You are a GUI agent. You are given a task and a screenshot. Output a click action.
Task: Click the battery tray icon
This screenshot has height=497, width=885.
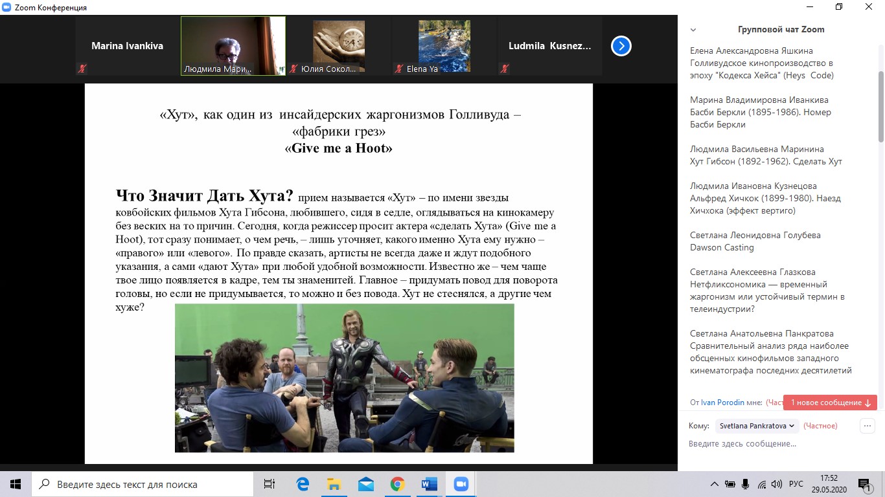tap(730, 484)
